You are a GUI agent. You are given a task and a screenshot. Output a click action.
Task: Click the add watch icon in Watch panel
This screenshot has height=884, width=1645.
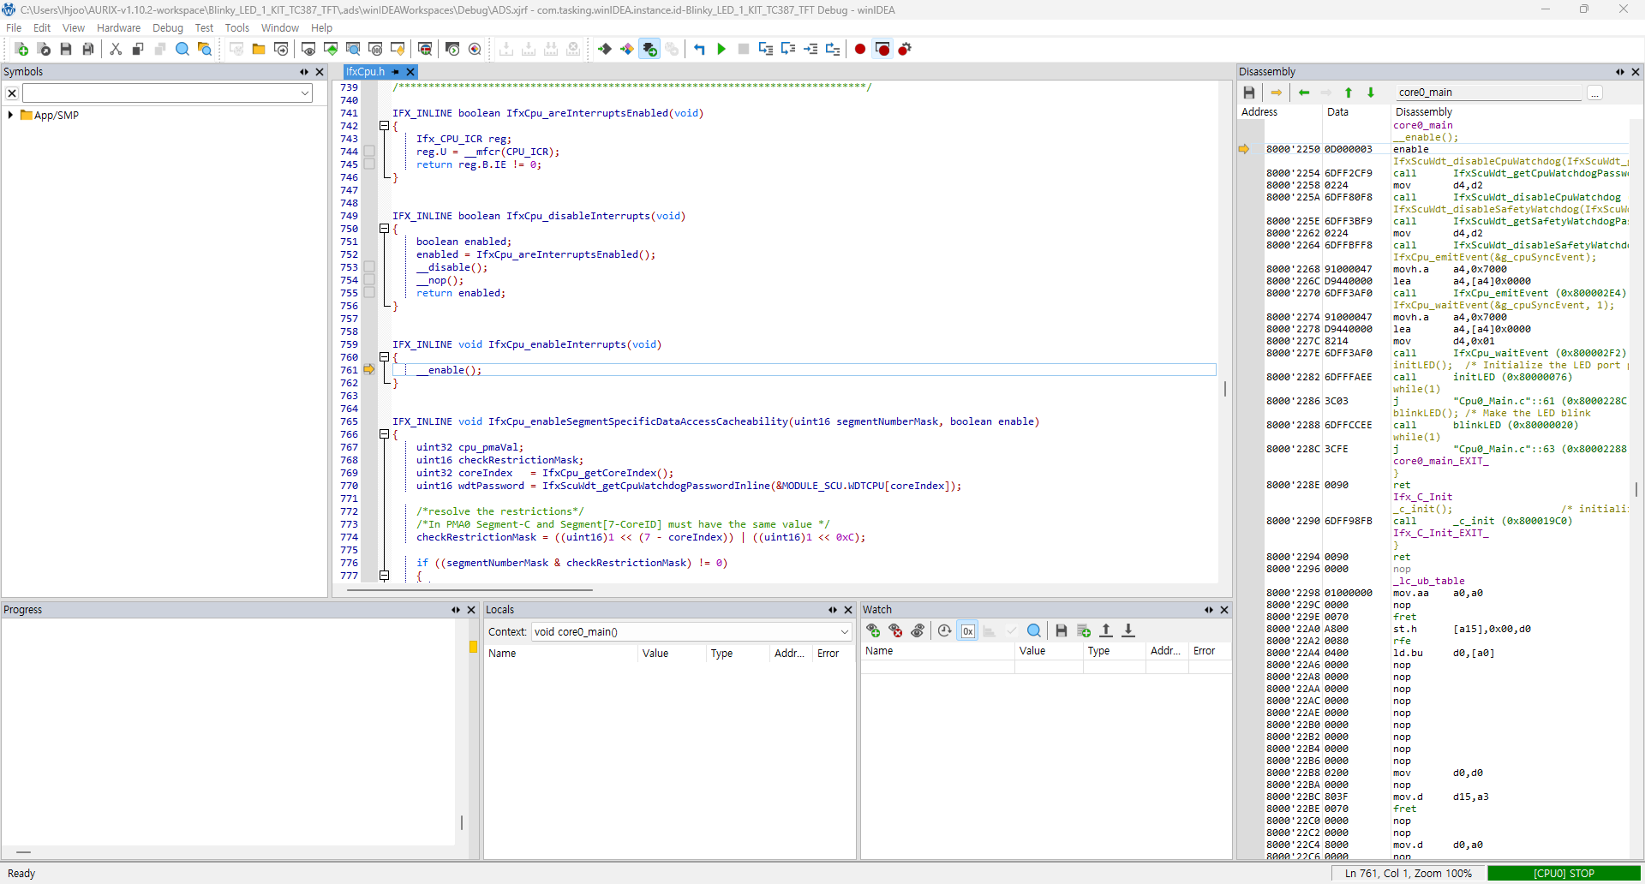coord(873,630)
